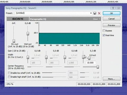This screenshot has height=95, width=127.
Task: Click the second band center frequency slider
Action: tap(54, 67)
